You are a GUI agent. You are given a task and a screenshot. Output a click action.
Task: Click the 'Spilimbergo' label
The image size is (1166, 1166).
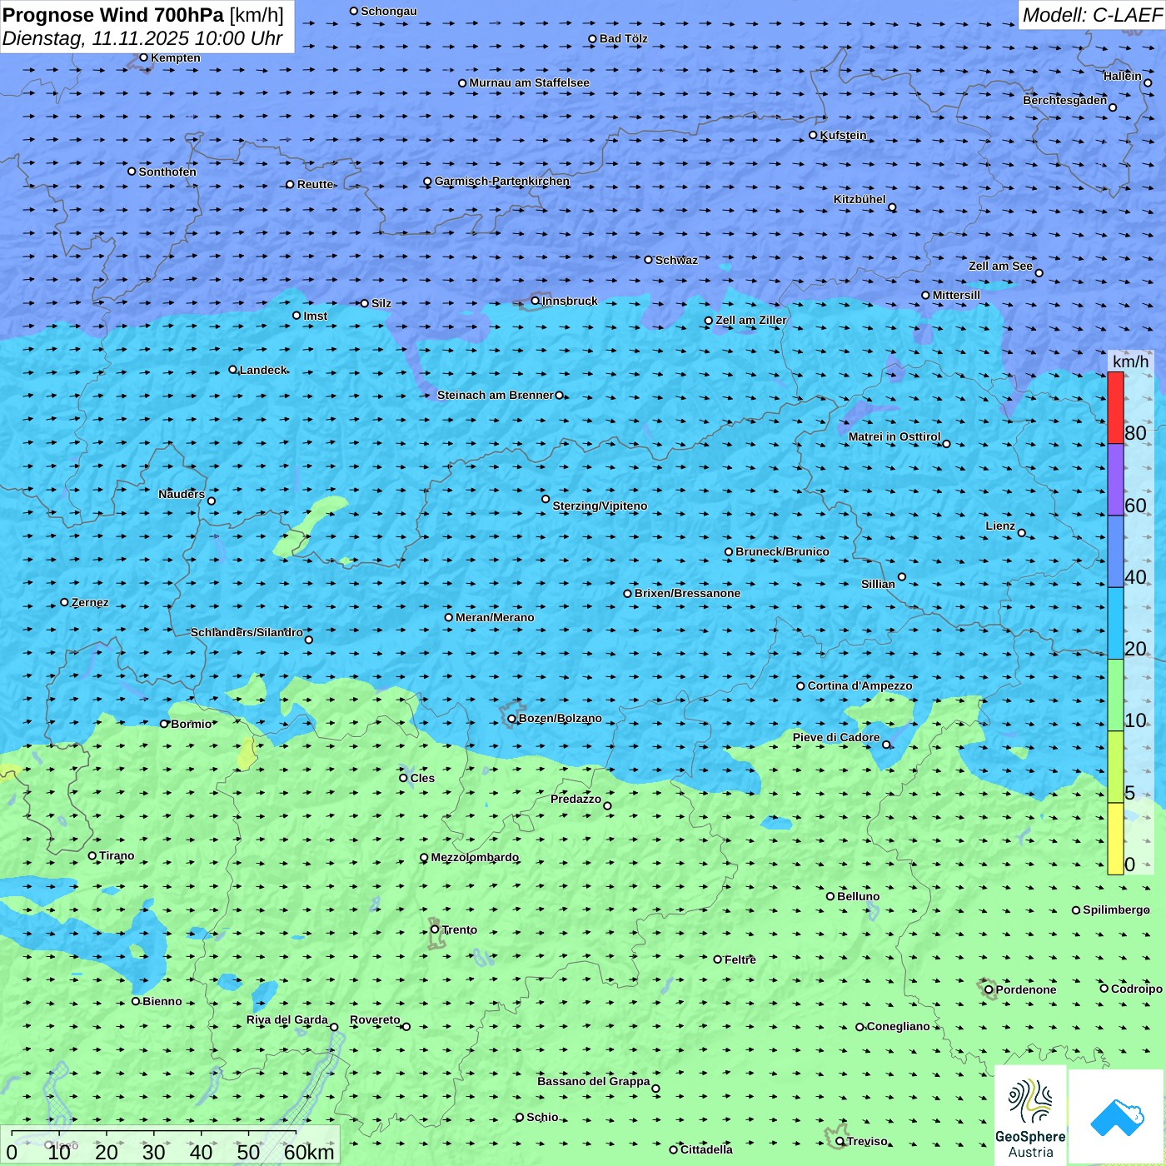pos(1116,909)
